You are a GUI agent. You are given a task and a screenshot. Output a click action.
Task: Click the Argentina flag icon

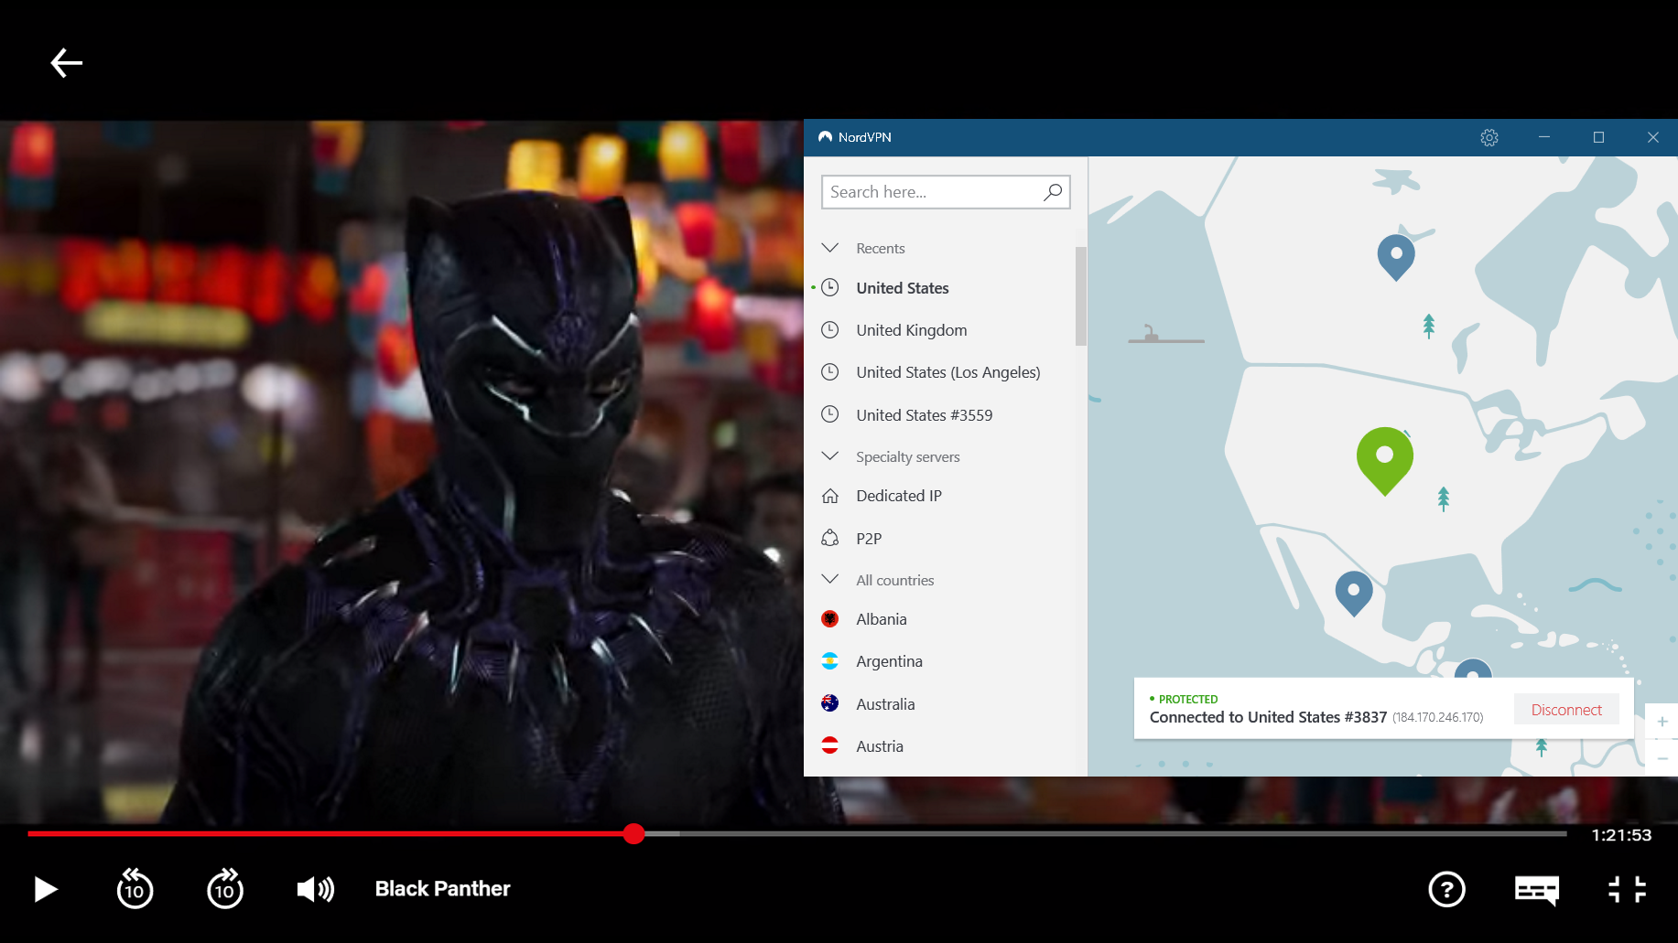pos(830,661)
